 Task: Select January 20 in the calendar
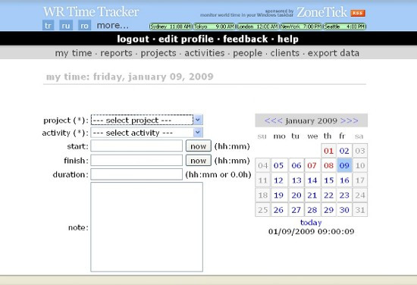(x=296, y=196)
